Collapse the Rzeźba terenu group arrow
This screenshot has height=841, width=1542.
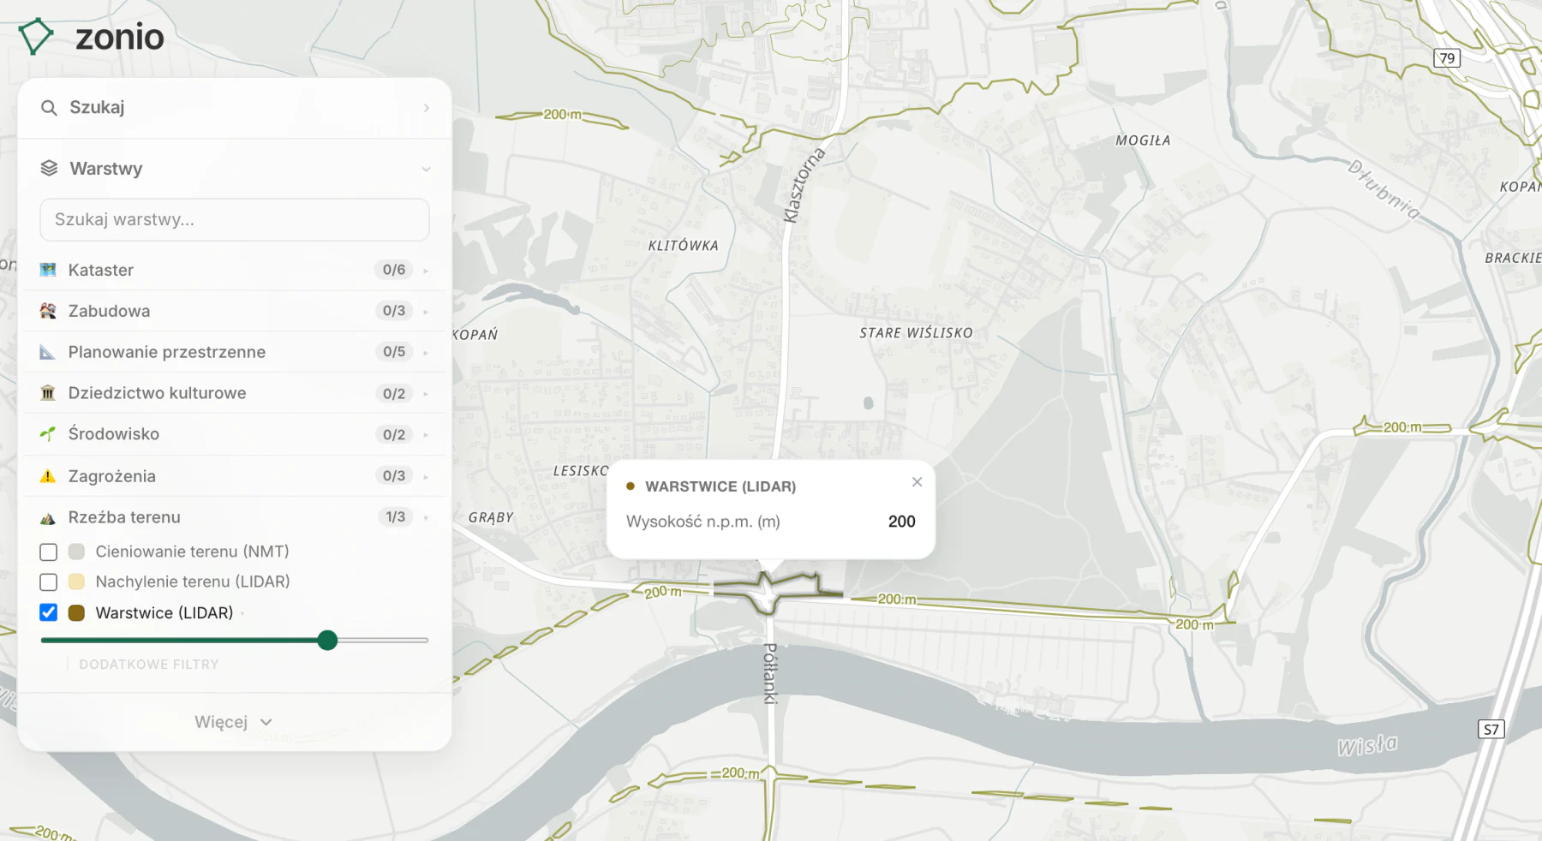[426, 518]
